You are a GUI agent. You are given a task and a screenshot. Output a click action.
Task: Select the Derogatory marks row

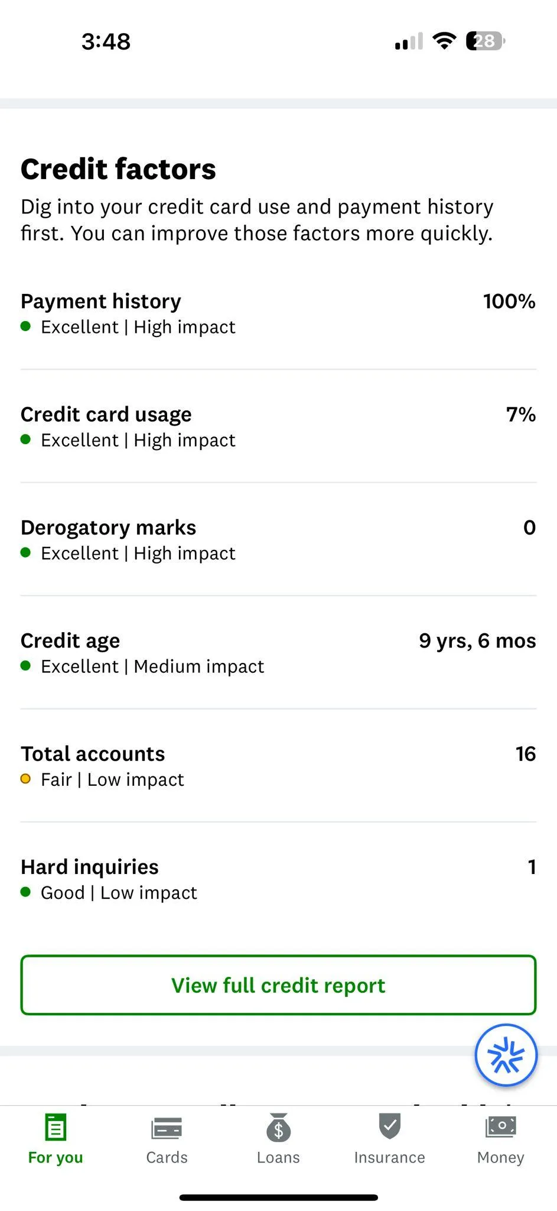pos(278,539)
